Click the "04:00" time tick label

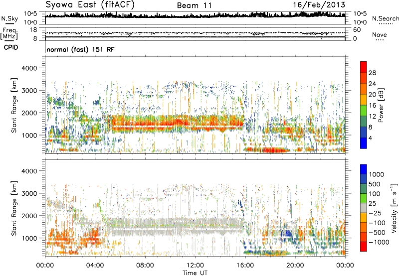click(95, 266)
